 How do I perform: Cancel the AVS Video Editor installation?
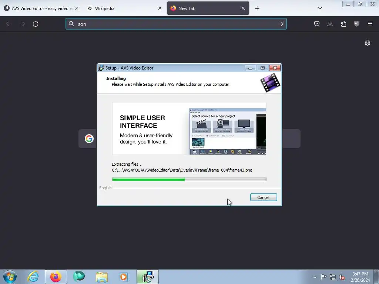(x=264, y=197)
